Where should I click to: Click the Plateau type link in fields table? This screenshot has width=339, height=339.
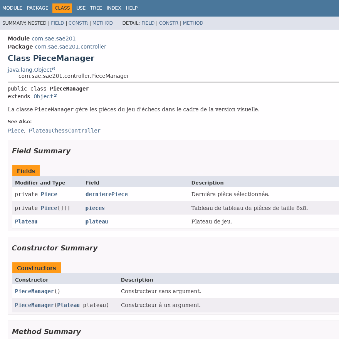pyautogui.click(x=26, y=222)
